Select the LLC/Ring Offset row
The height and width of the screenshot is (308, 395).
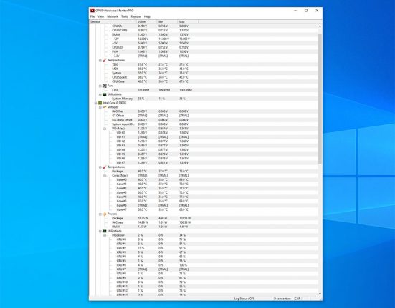click(204, 120)
